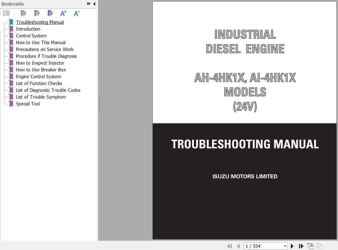Jump to How to Inspect Injector
Image resolution: width=338 pixels, height=250 pixels.
pyautogui.click(x=40, y=63)
